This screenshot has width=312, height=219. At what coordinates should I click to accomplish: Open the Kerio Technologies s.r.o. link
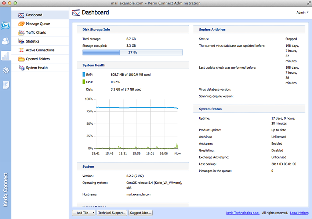[x=243, y=213]
